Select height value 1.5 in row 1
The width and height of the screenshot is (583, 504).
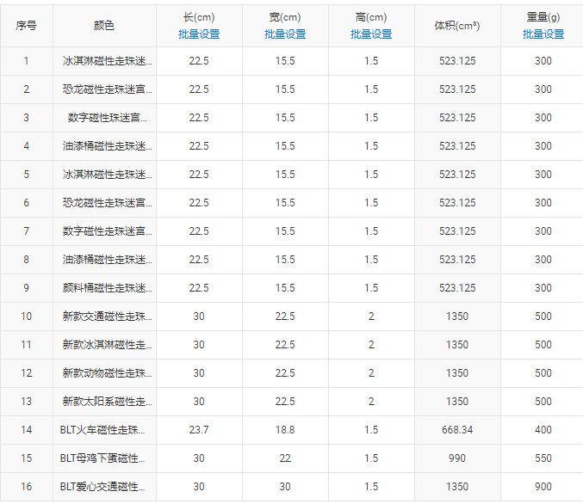[371, 61]
